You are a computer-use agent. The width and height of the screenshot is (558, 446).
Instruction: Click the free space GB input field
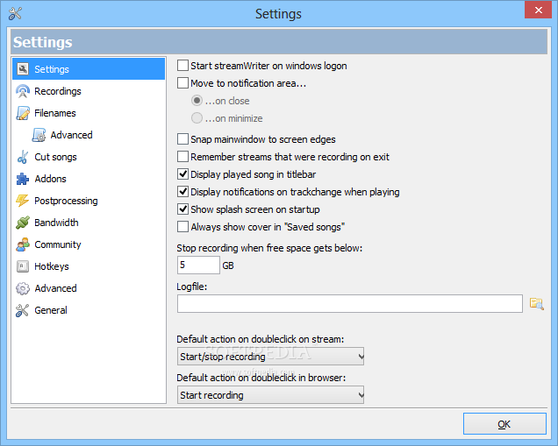(198, 265)
